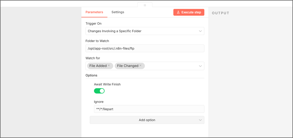This screenshot has height=138, width=293.
Task: Disable the Await Write Finish toggle
Action: (99, 91)
